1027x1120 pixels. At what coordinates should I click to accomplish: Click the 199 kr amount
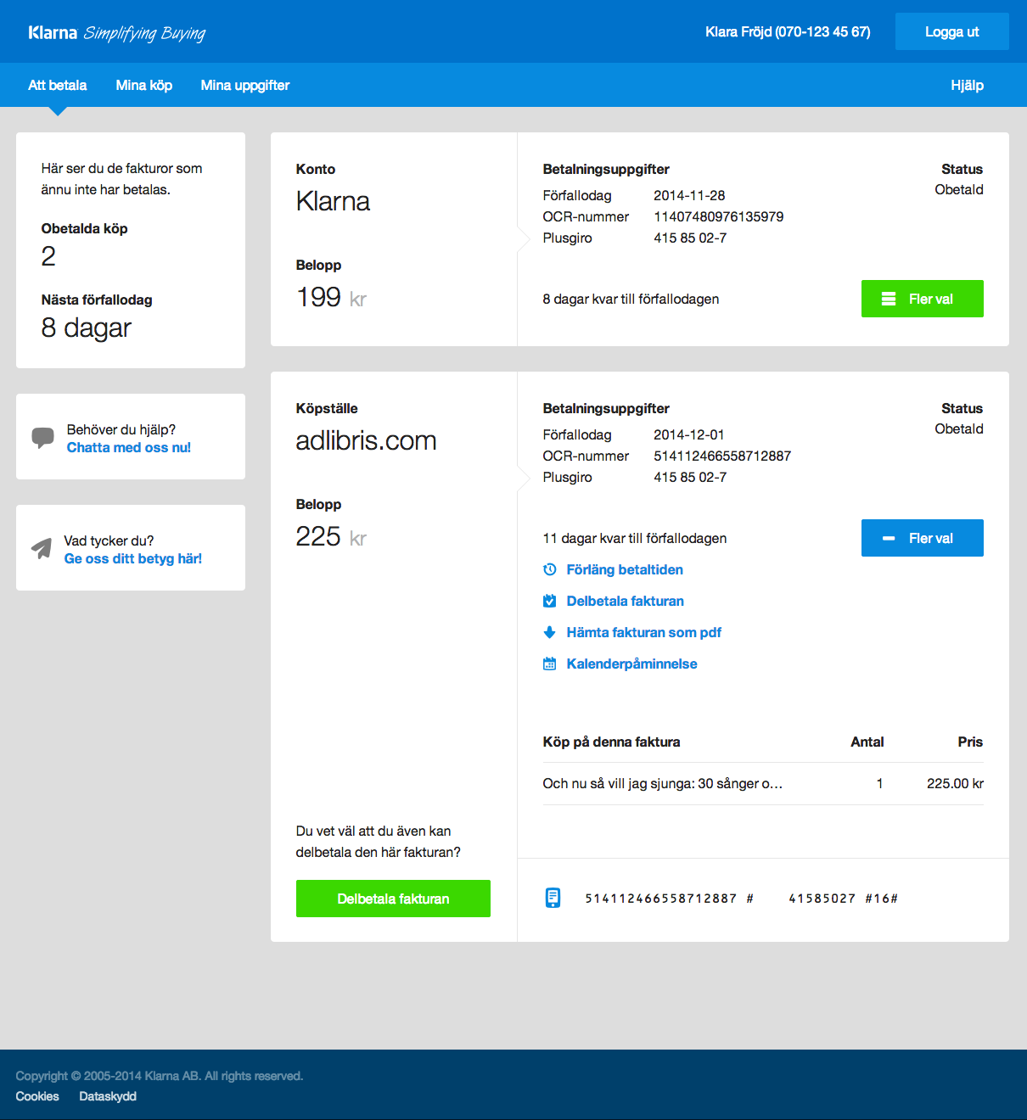(x=331, y=297)
